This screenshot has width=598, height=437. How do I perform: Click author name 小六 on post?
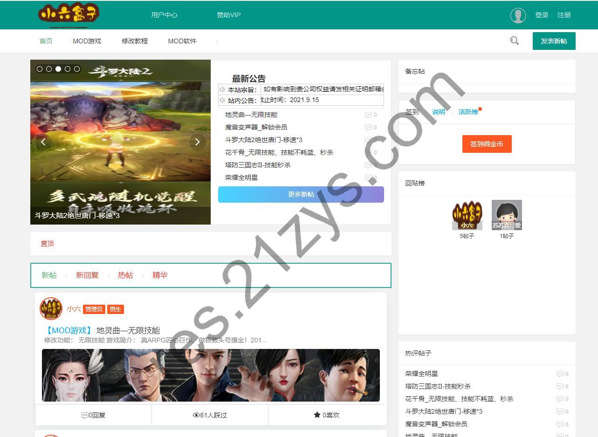click(x=74, y=309)
